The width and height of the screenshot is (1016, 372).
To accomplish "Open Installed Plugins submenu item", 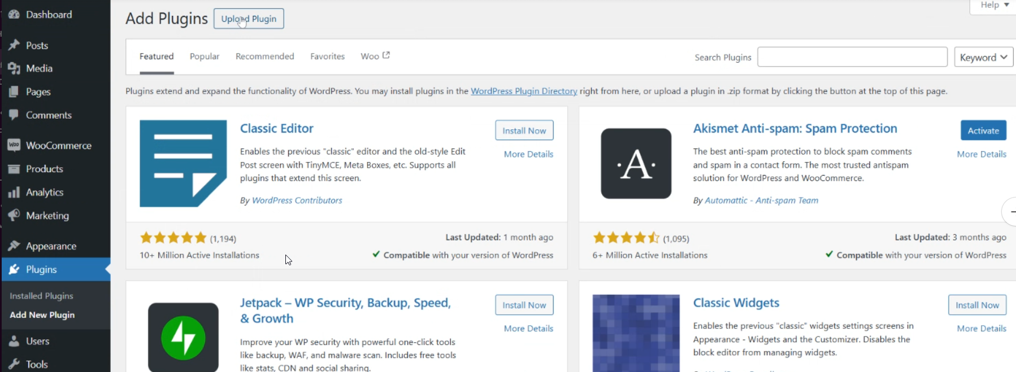I will [x=41, y=296].
